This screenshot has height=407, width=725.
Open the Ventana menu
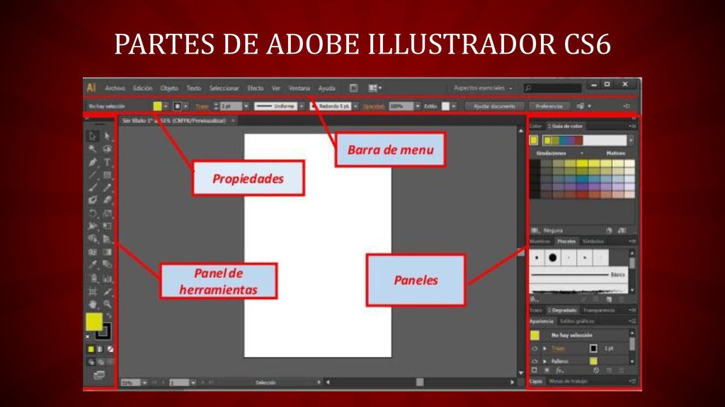[299, 88]
